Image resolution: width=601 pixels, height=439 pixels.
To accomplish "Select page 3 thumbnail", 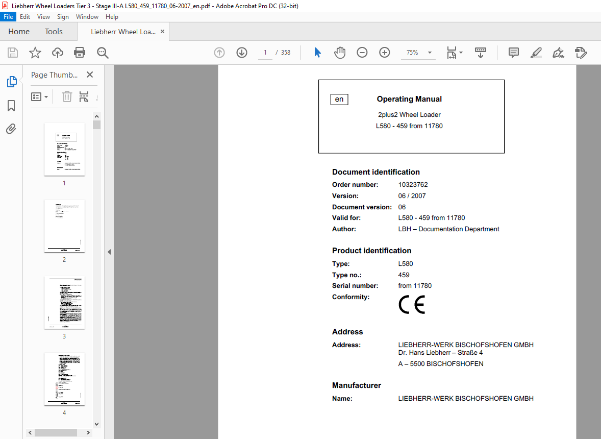I will coord(64,303).
